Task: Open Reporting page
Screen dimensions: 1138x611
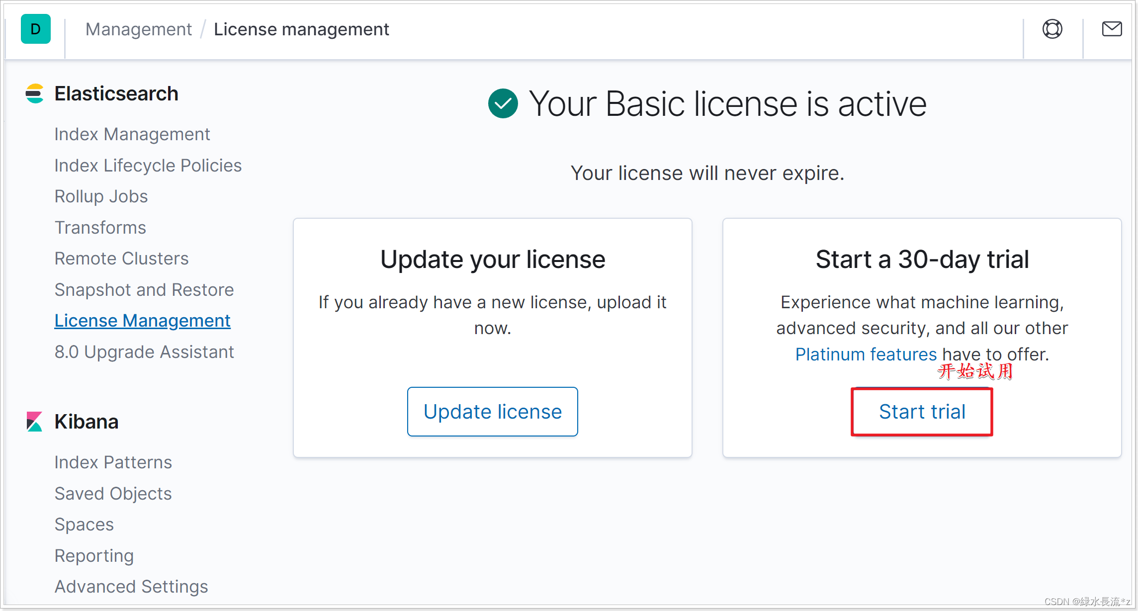Action: pos(94,556)
